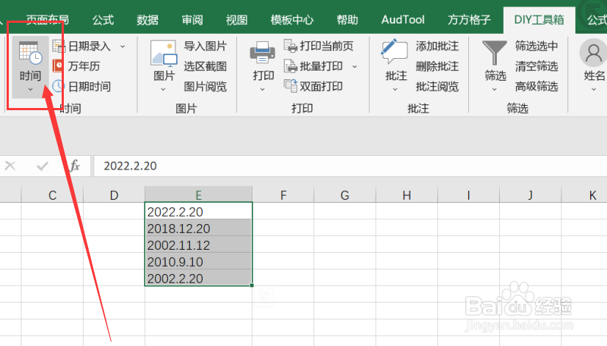Open the 图片 picture tool

point(164,54)
